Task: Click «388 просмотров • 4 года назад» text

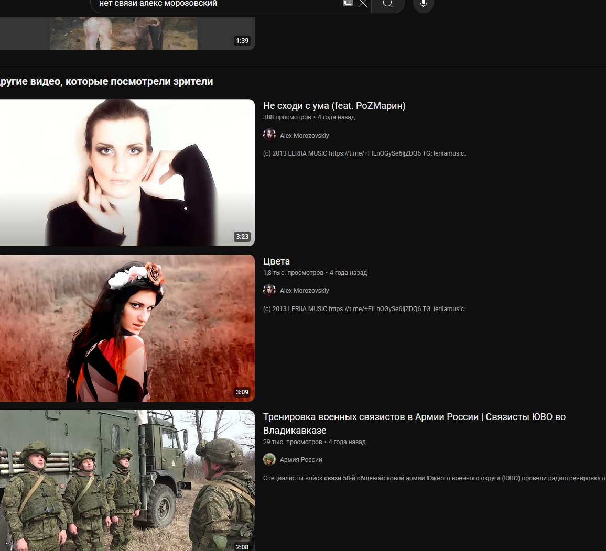Action: pos(309,117)
